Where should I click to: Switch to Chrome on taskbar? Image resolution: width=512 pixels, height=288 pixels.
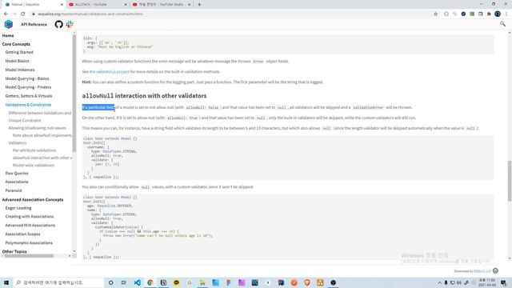pyautogui.click(x=150, y=282)
